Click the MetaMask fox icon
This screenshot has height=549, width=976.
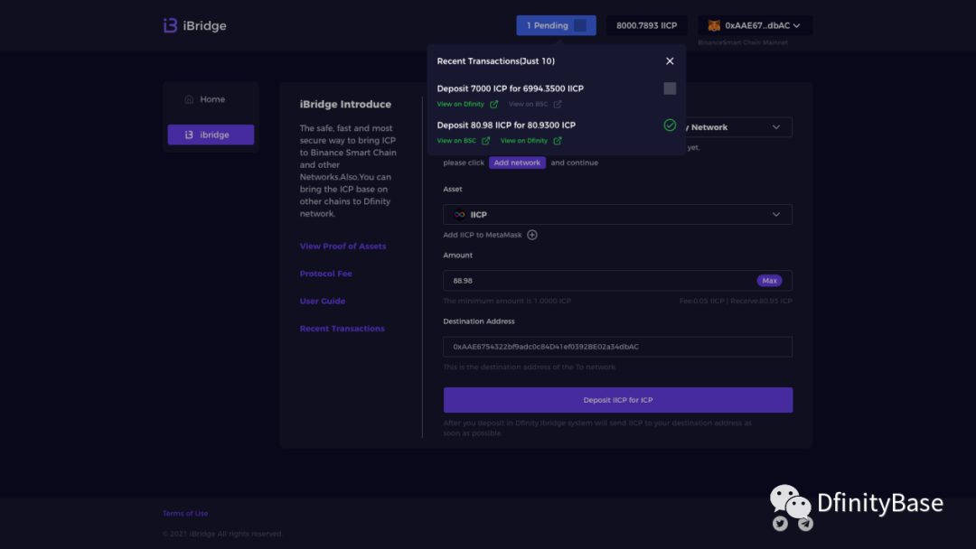(x=714, y=25)
